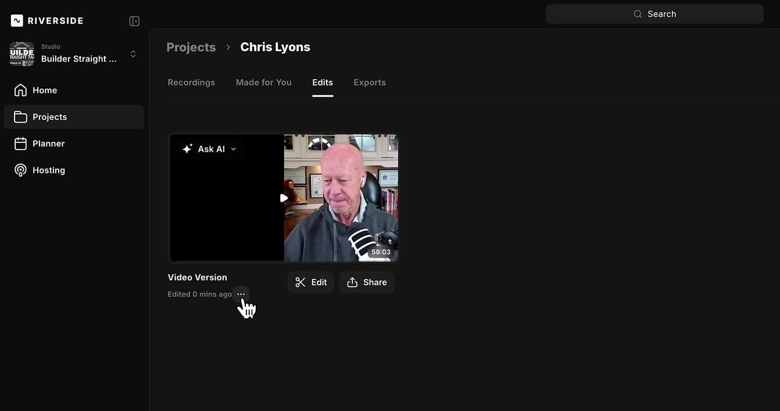Click the sparkle icon next to Ask AI

coord(187,148)
